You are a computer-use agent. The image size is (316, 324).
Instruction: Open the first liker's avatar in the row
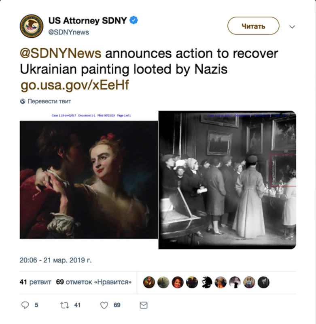pyautogui.click(x=149, y=282)
